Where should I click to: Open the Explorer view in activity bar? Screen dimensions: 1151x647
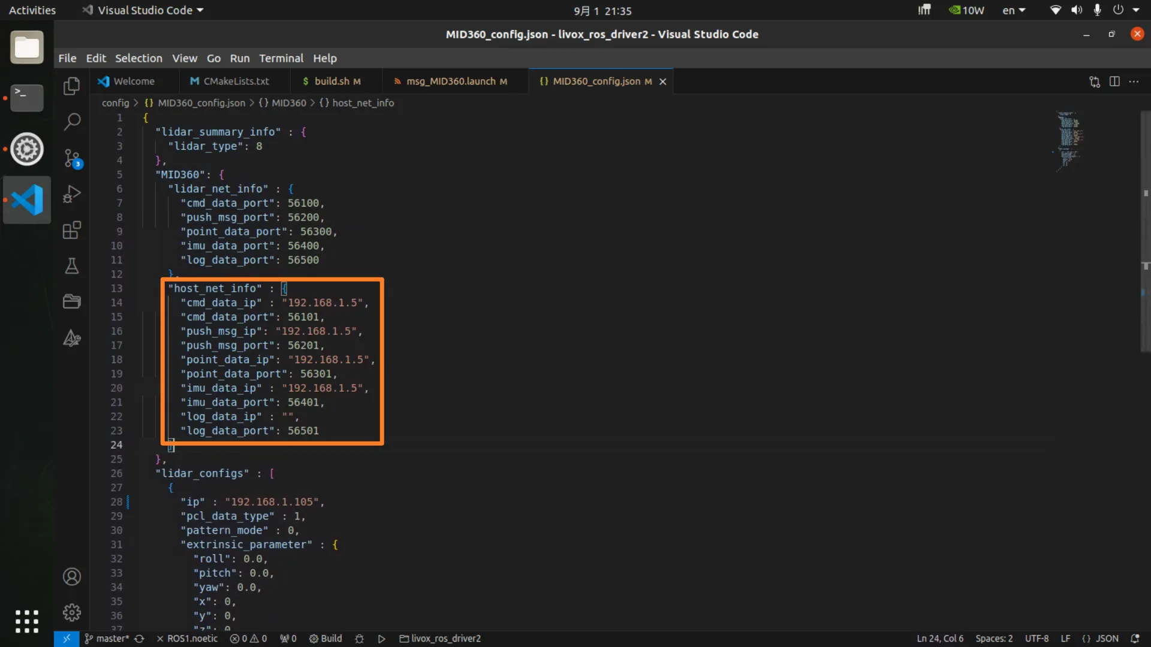(72, 86)
